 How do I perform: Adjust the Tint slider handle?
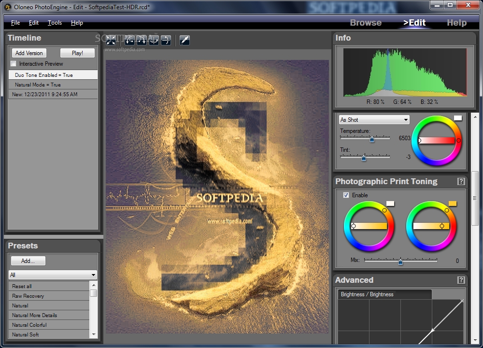[x=364, y=158]
